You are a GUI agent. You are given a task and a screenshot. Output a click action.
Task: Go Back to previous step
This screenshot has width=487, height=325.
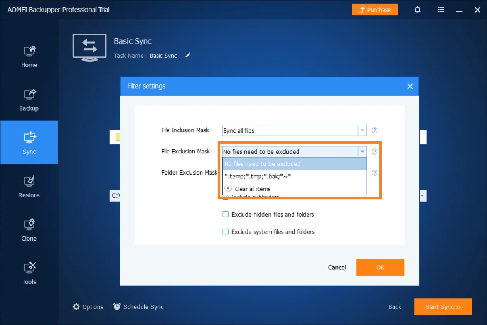[395, 307]
